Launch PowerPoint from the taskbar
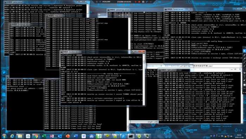This screenshot has height=139, width=246. (x=67, y=136)
